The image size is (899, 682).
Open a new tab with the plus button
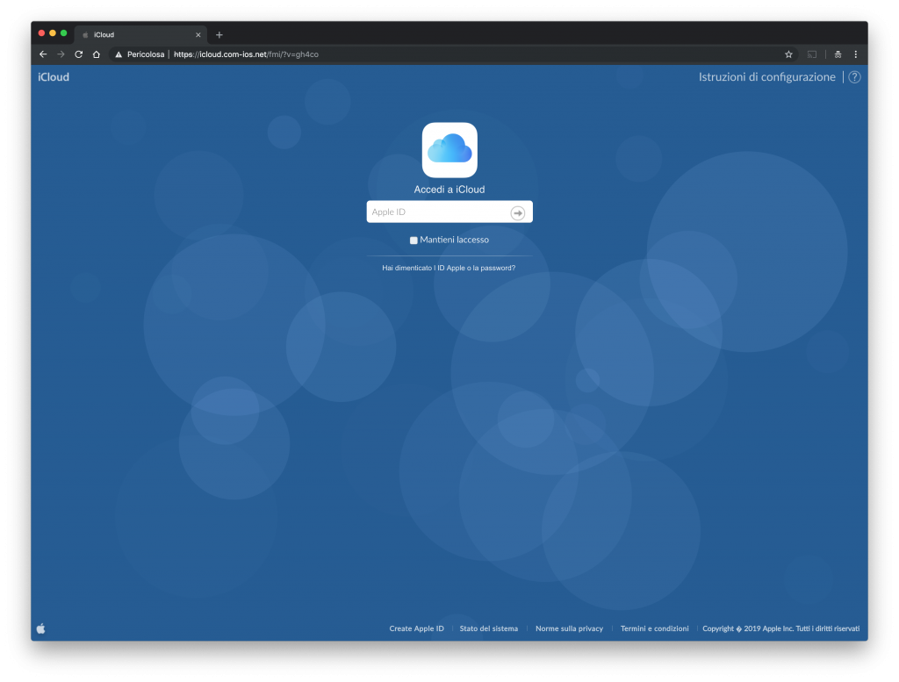[x=219, y=35]
